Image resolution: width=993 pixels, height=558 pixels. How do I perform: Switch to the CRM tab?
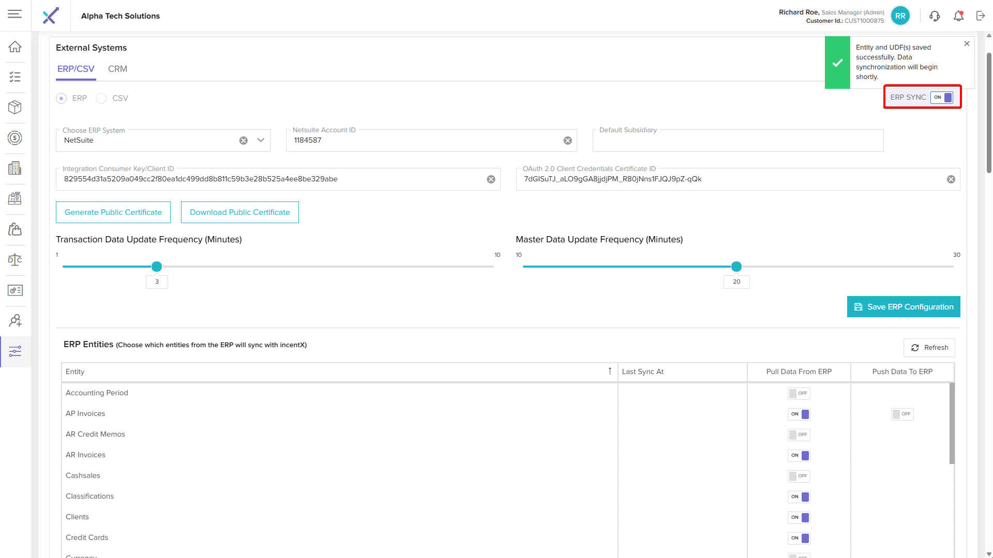tap(117, 69)
